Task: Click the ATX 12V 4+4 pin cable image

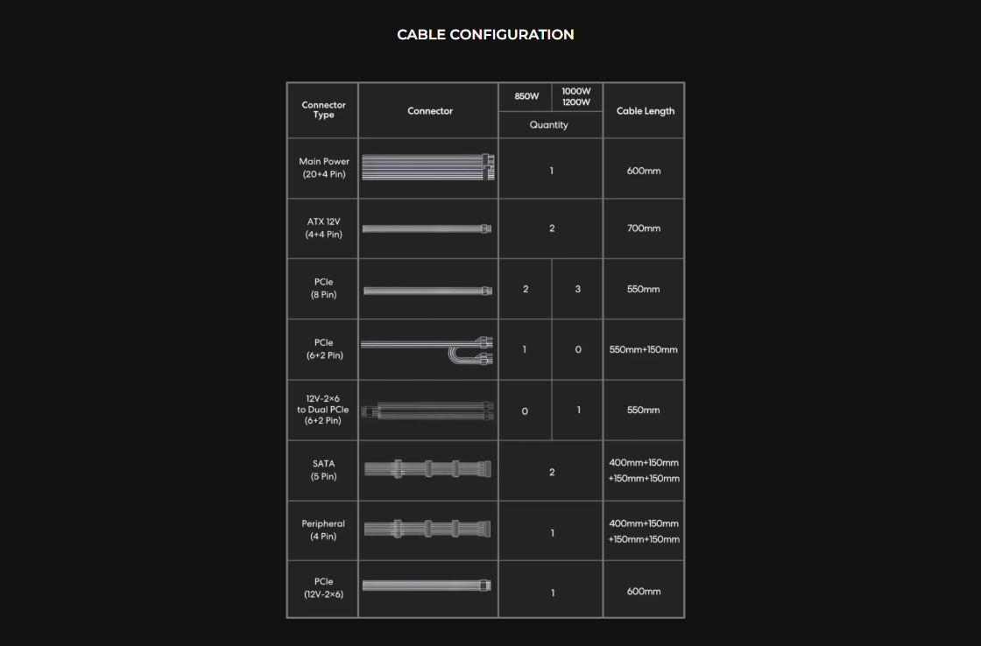Action: pos(427,228)
